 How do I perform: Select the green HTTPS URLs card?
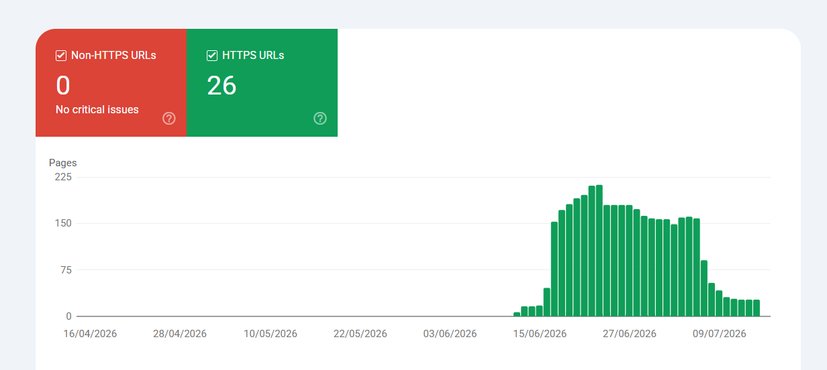coord(262,82)
